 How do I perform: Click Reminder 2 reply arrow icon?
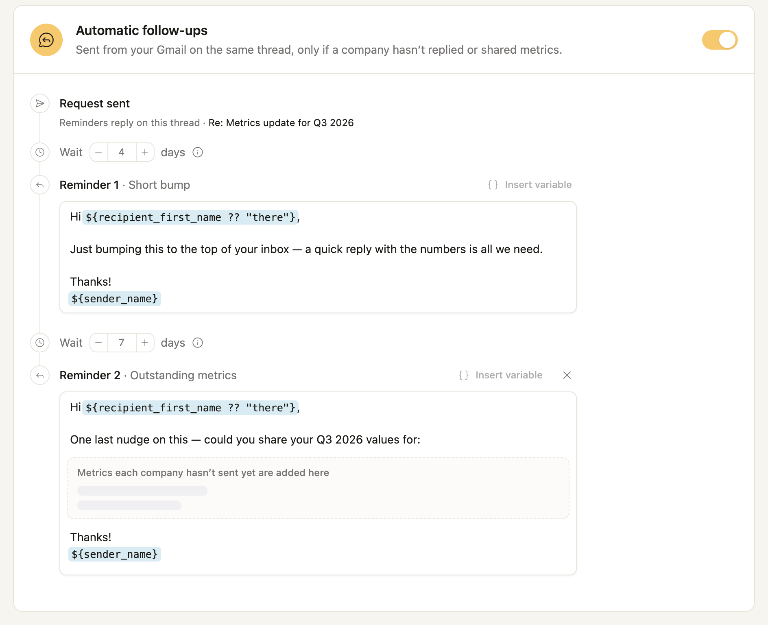(x=40, y=375)
